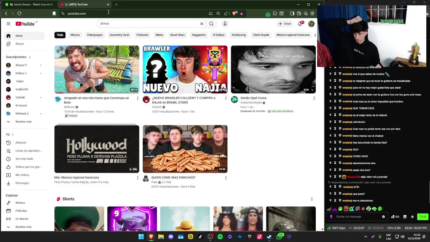Viewport: 430px width, 242px height.
Task: Show more filter chips with right arrow
Action: 315,35
